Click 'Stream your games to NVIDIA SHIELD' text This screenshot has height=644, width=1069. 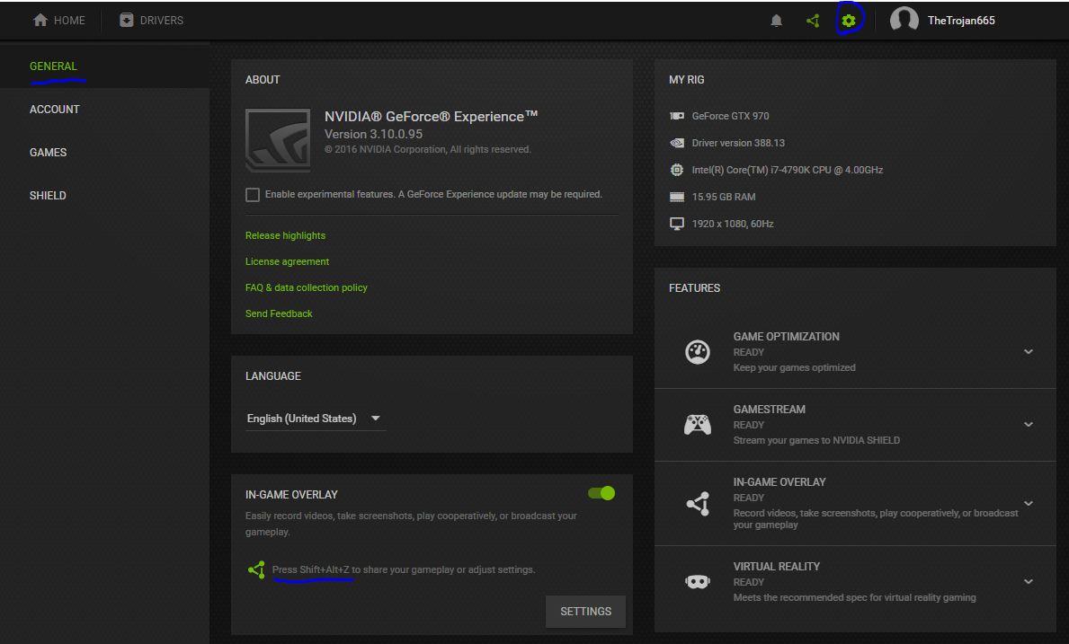[x=816, y=440]
